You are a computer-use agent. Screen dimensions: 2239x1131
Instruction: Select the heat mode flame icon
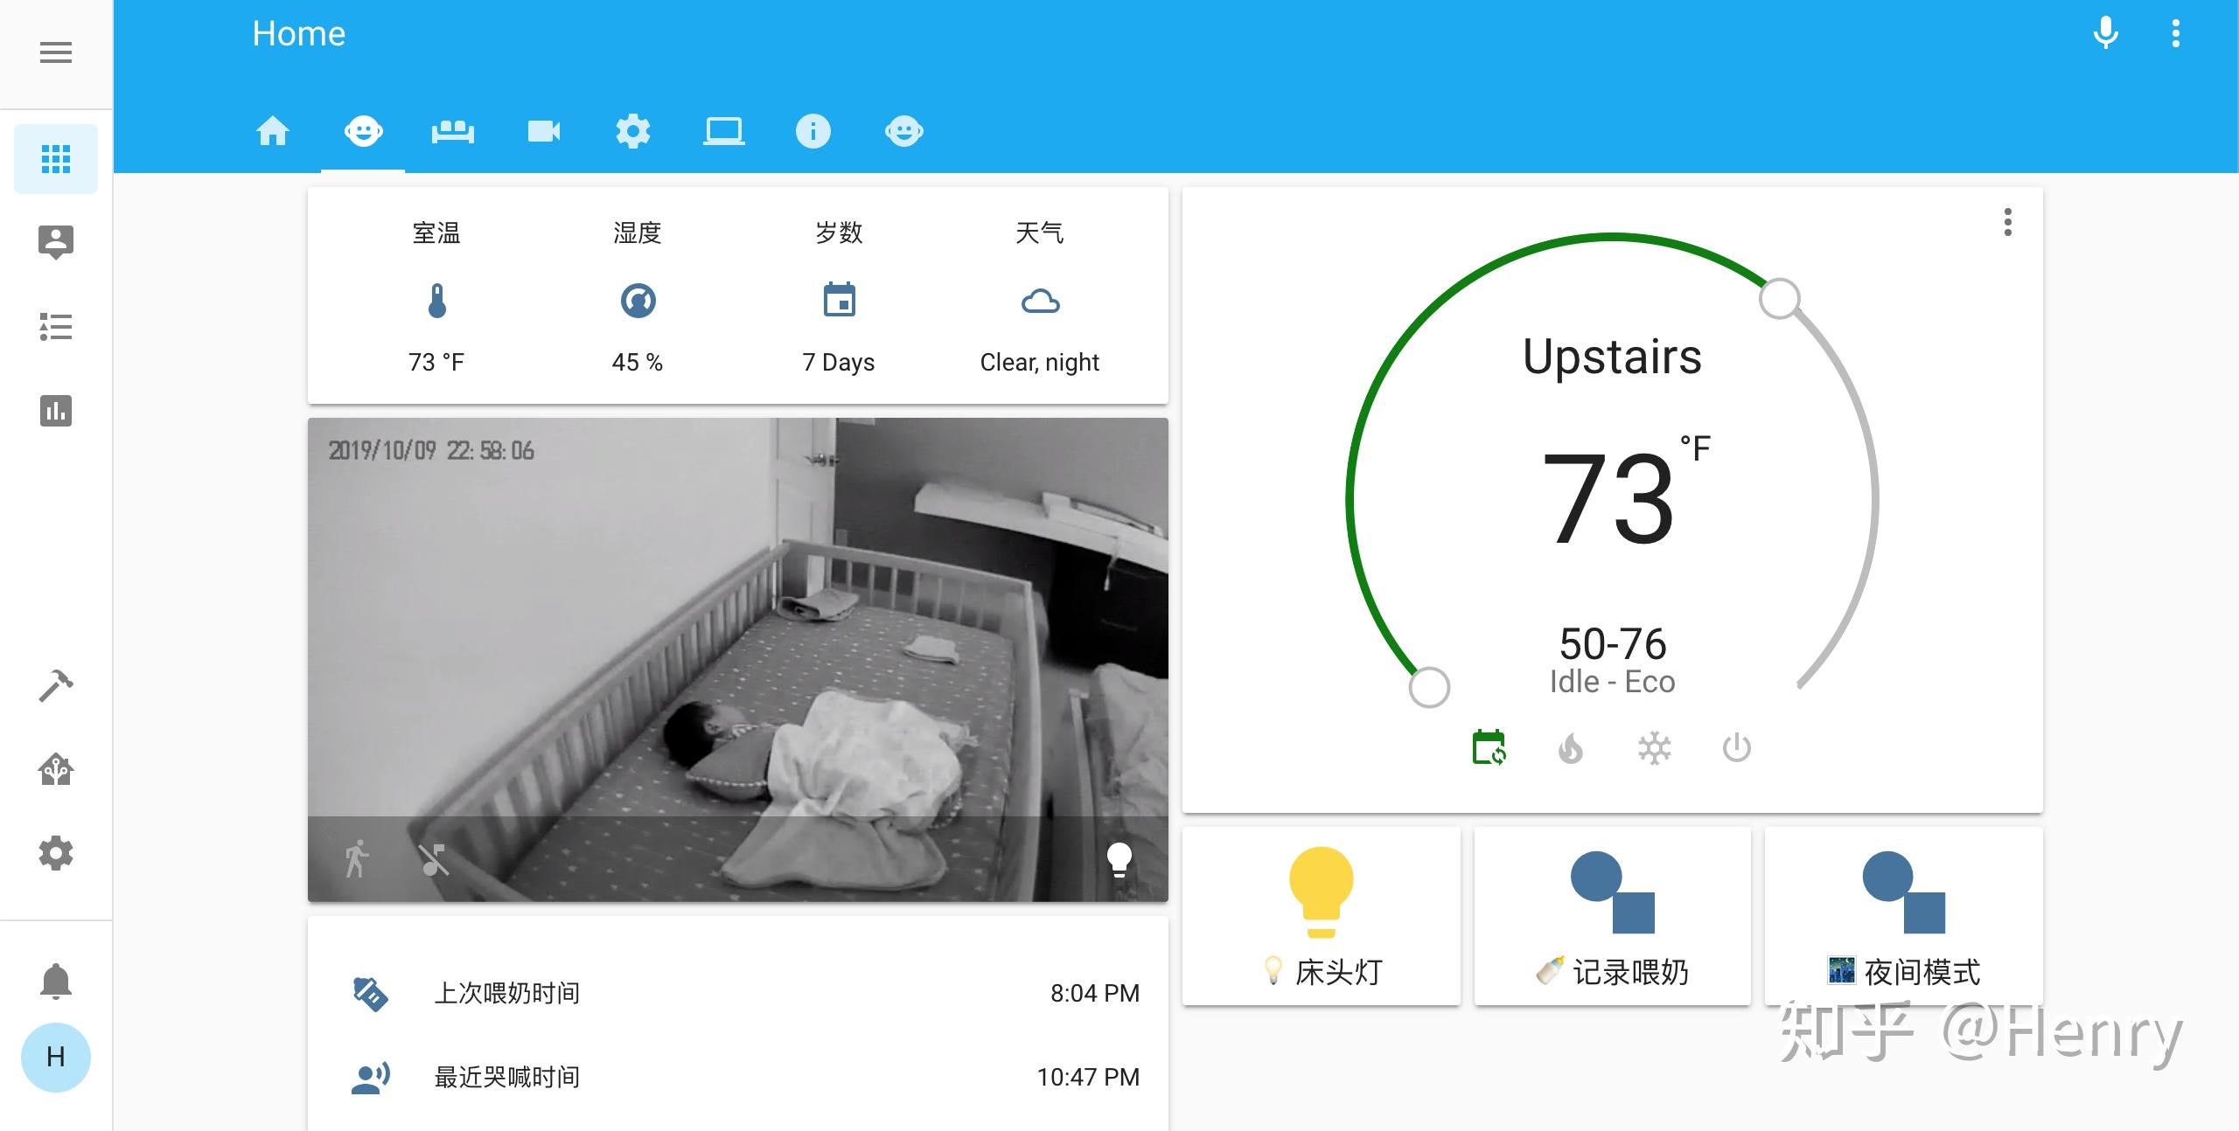pyautogui.click(x=1572, y=747)
